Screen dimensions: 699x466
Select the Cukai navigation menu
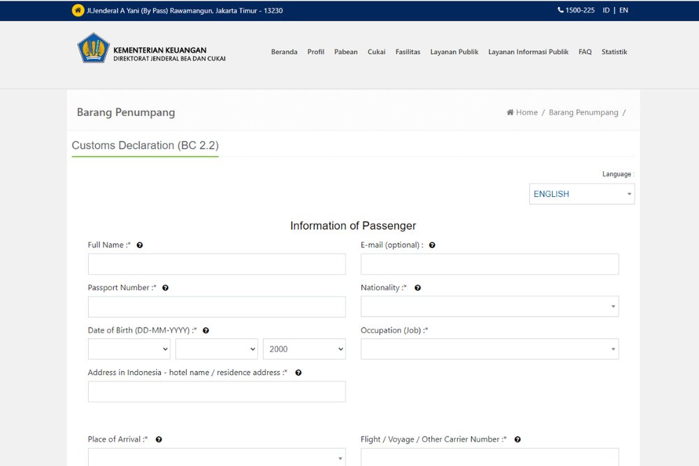point(377,52)
